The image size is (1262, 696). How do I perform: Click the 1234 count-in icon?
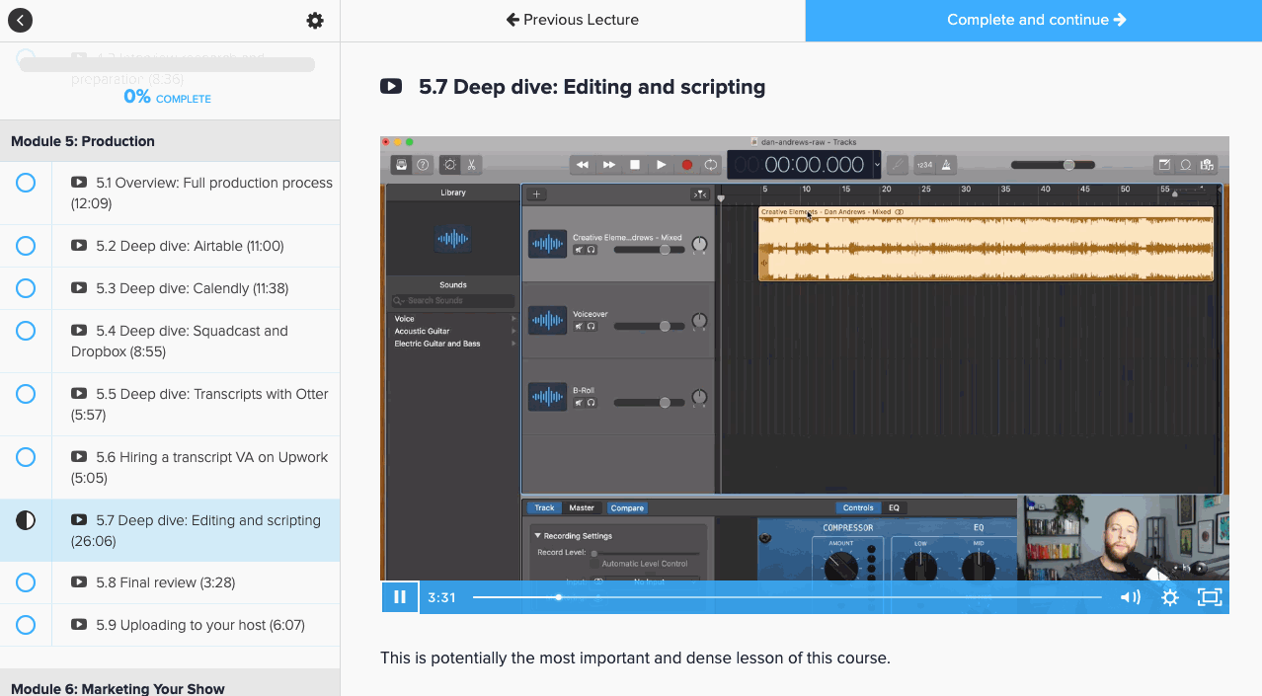coord(926,166)
